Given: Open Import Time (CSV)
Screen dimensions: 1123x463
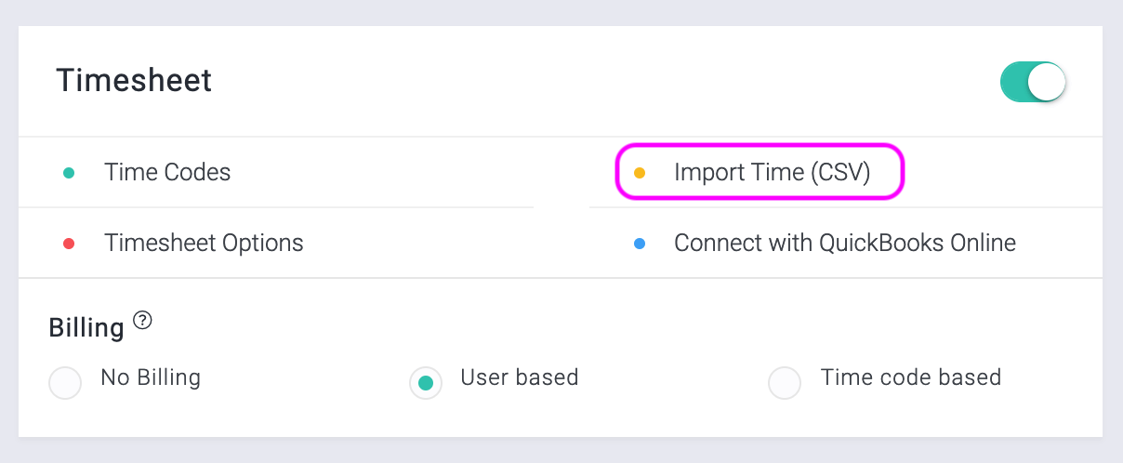Looking at the screenshot, I should point(772,172).
